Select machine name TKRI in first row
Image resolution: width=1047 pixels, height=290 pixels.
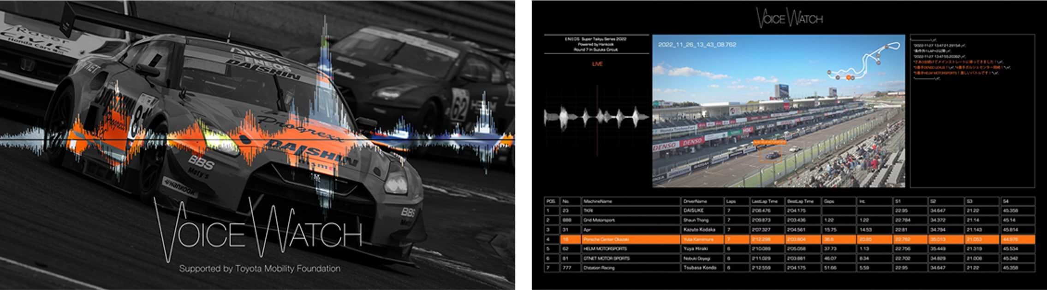(x=588, y=211)
